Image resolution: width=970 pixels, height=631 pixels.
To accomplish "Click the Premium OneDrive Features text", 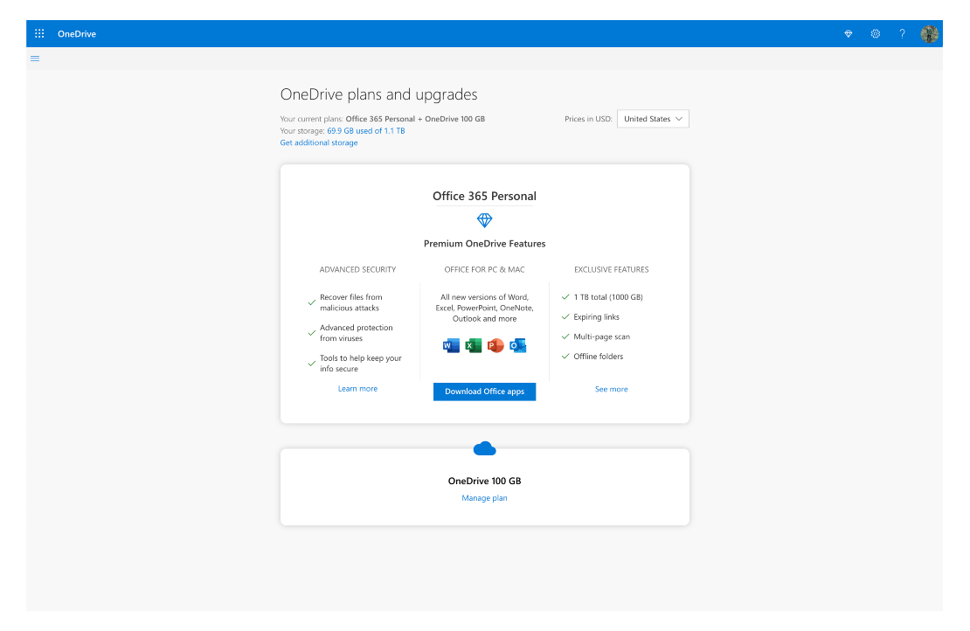I will coord(484,244).
